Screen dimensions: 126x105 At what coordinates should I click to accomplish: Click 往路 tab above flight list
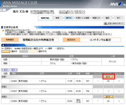[5, 73]
